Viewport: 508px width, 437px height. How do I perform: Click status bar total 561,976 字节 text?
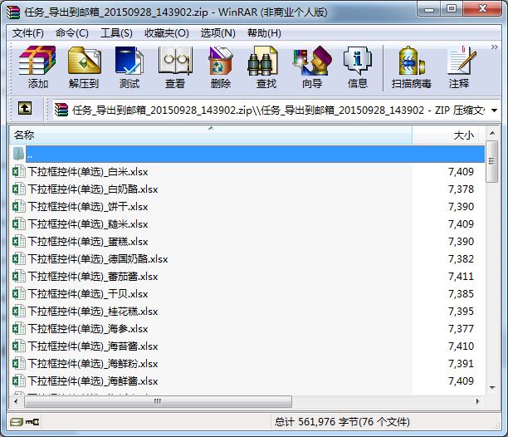pos(342,422)
